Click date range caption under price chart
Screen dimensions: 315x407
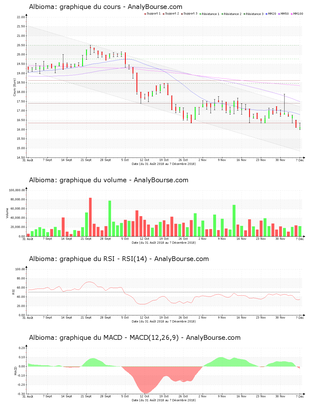(164, 164)
